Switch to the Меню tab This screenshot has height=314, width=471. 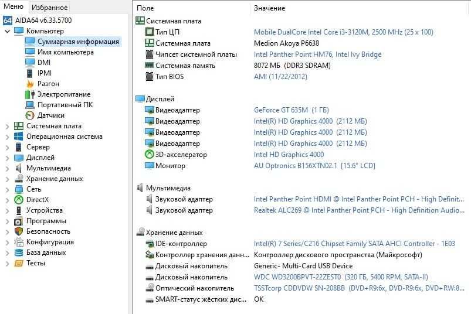pyautogui.click(x=13, y=6)
